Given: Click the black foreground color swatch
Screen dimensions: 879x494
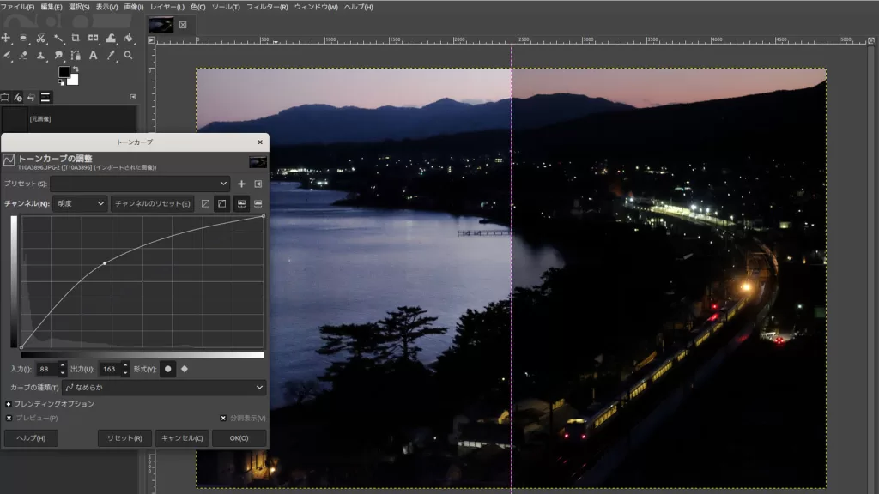Looking at the screenshot, I should coord(64,72).
